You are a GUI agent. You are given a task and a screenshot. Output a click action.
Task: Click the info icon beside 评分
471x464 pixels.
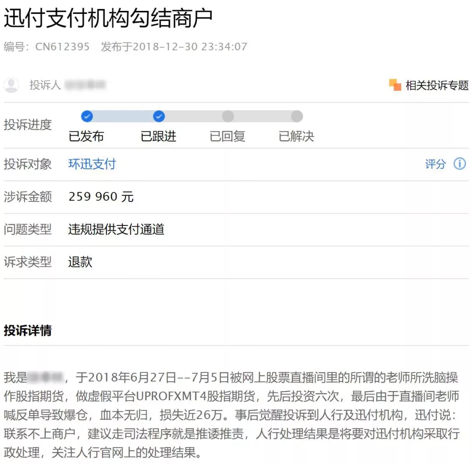click(460, 164)
